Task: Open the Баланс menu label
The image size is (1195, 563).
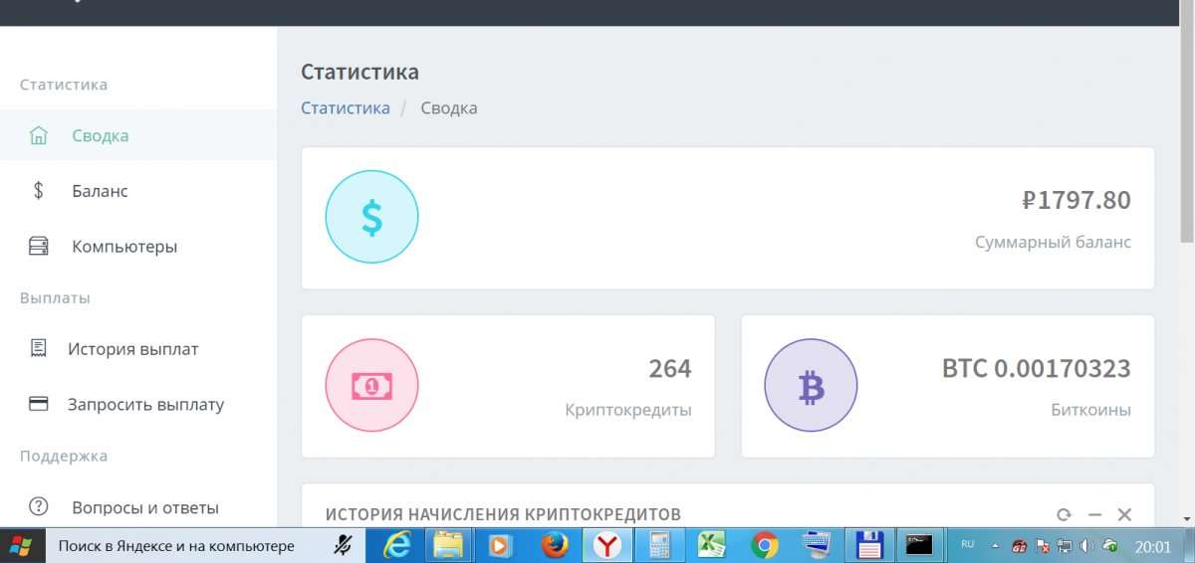Action: click(x=100, y=190)
